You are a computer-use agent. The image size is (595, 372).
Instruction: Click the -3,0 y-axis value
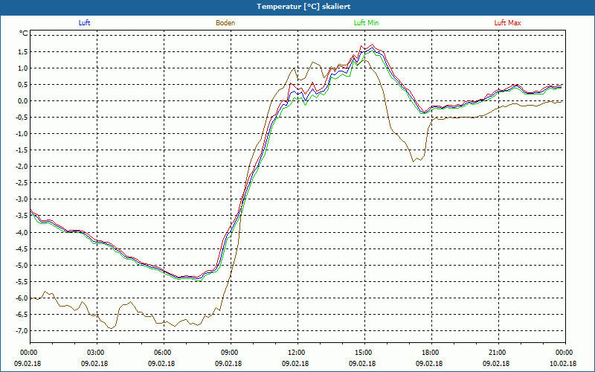tap(22, 199)
